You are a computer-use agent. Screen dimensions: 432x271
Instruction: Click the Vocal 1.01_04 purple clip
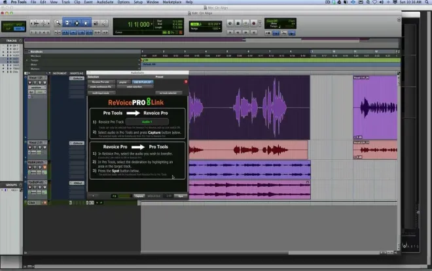(375, 108)
